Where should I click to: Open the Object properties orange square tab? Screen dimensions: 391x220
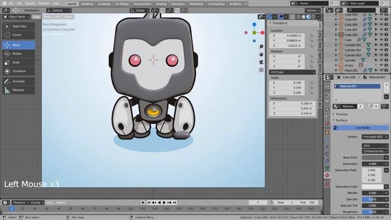click(327, 133)
